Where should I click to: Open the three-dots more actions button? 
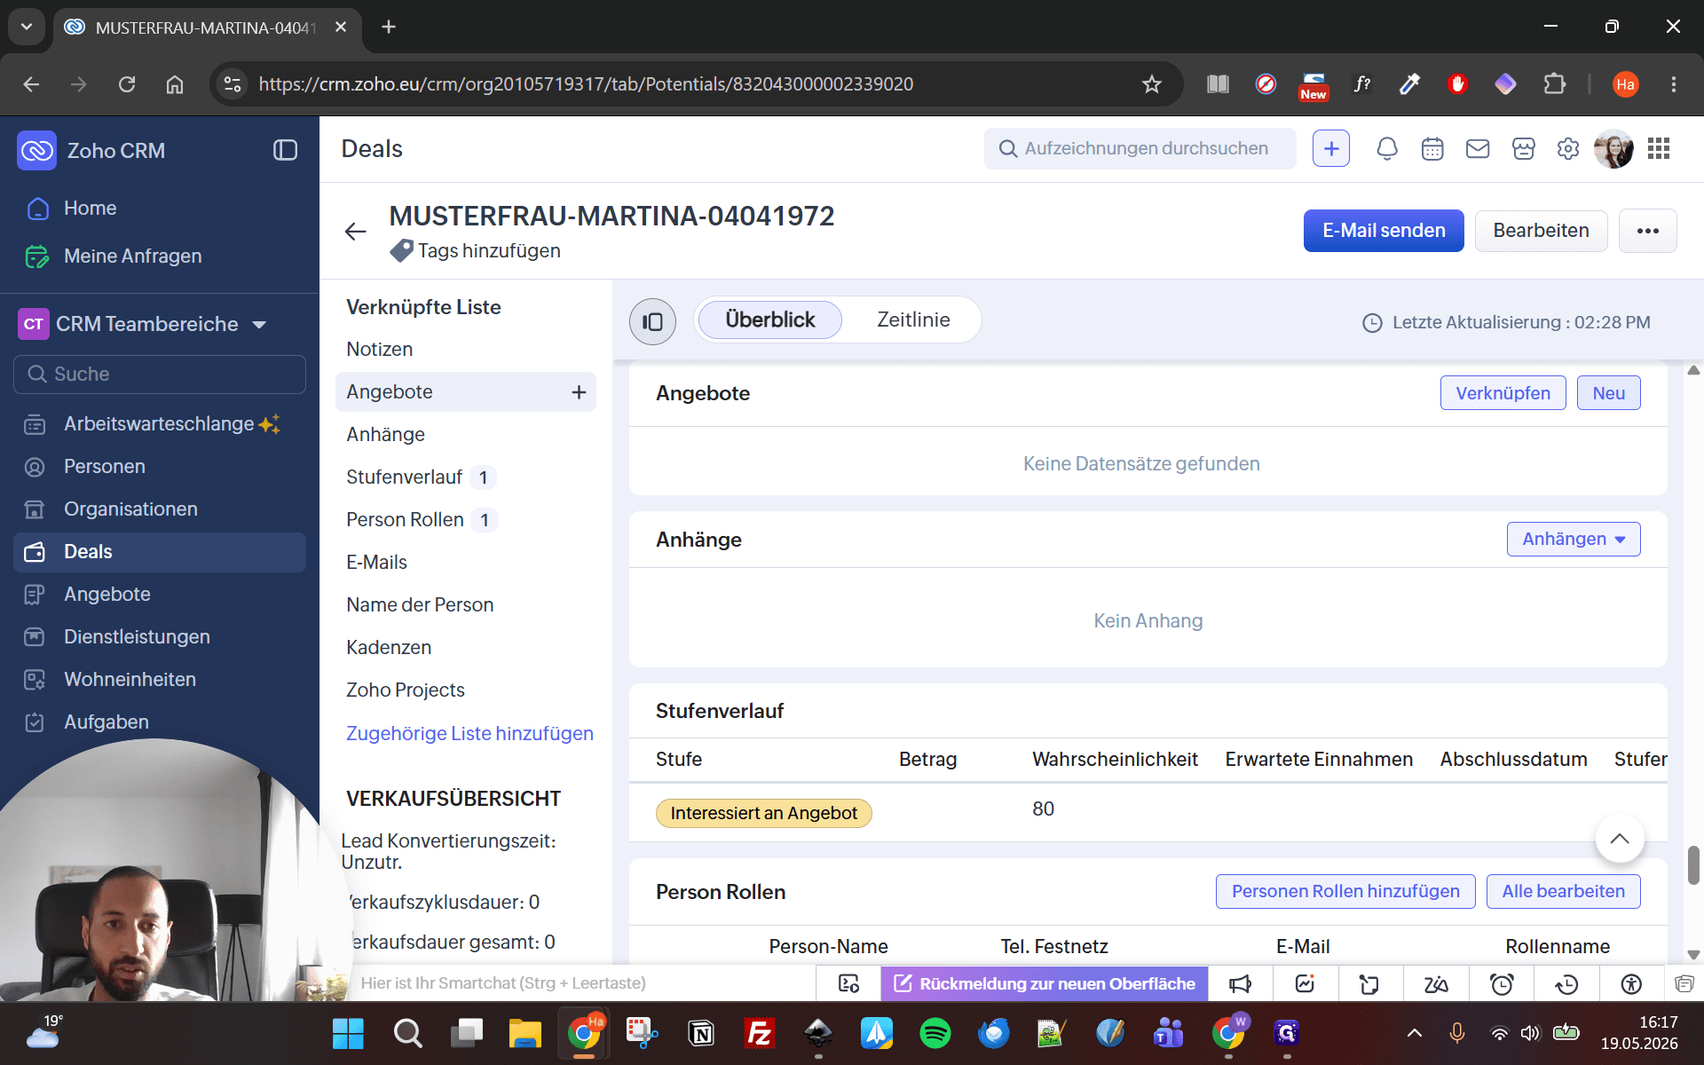(x=1648, y=231)
